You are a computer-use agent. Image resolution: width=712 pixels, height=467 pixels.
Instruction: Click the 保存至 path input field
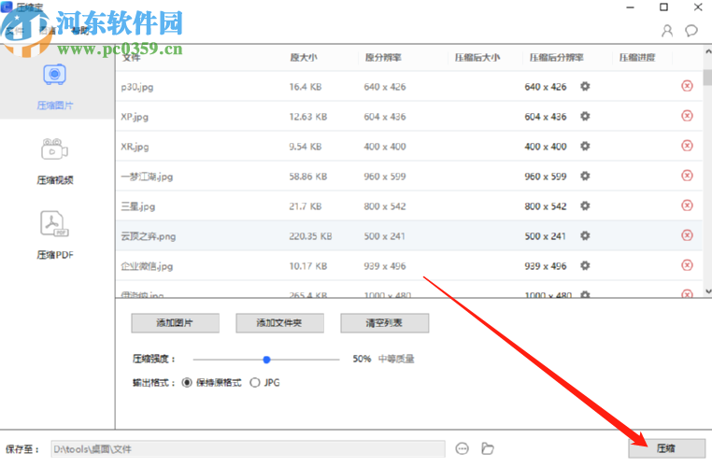[248, 449]
